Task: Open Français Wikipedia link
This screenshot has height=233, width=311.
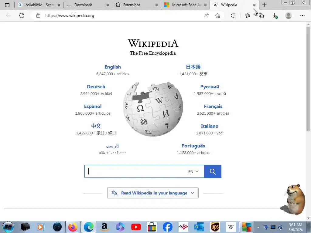Action: point(213,106)
